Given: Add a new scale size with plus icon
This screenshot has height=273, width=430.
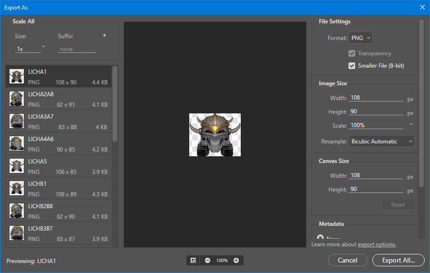Looking at the screenshot, I should (104, 35).
